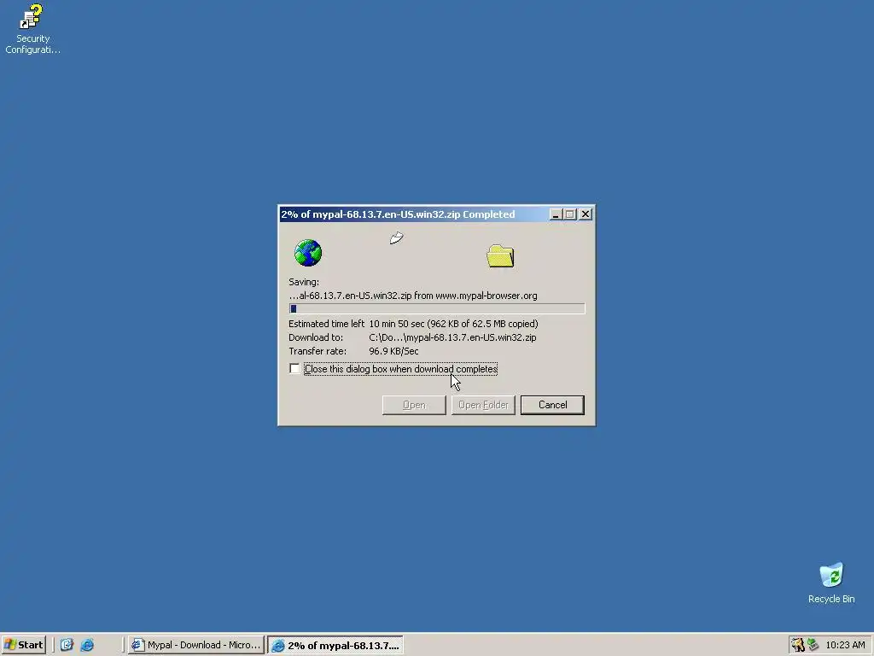Click the 'Estimated time left' value text
874x656 pixels.
click(x=454, y=324)
